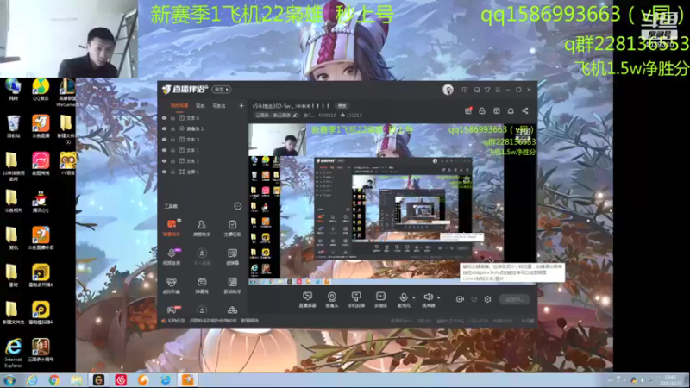Add a phone screen-cast source
Image resolution: width=690 pixels, height=388 pixels.
pyautogui.click(x=356, y=299)
